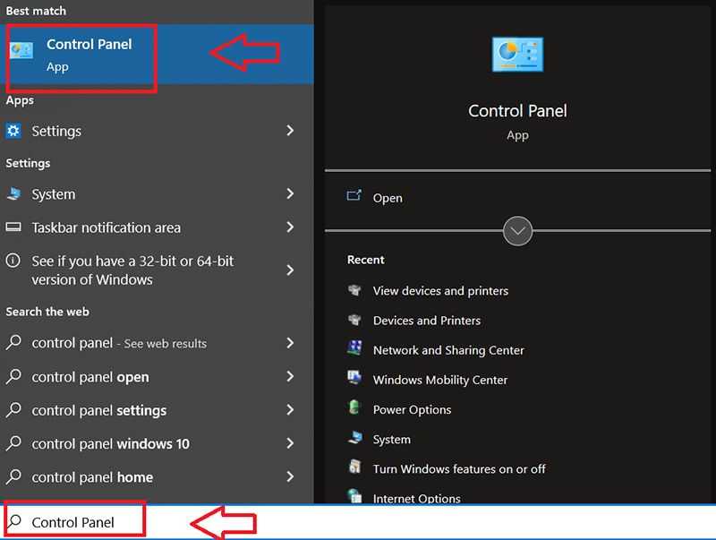Launch Windows Mobility Center

tap(441, 380)
